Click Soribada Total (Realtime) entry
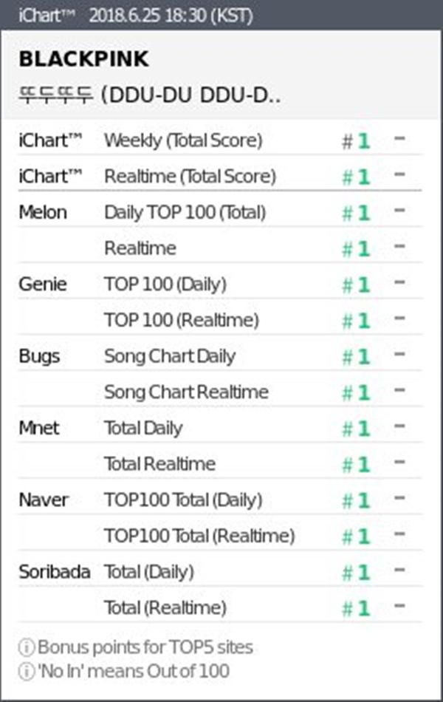 tap(165, 608)
